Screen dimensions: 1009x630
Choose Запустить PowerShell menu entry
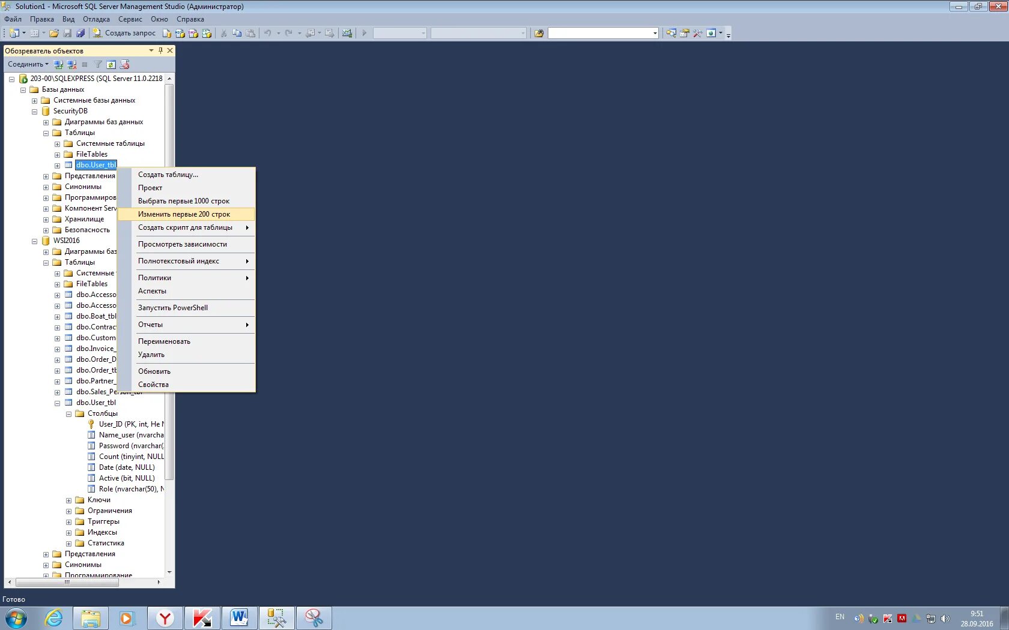[186, 308]
